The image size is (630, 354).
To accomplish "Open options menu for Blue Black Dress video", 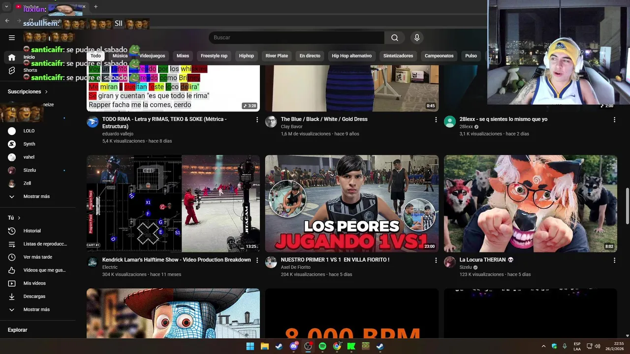I will [436, 119].
